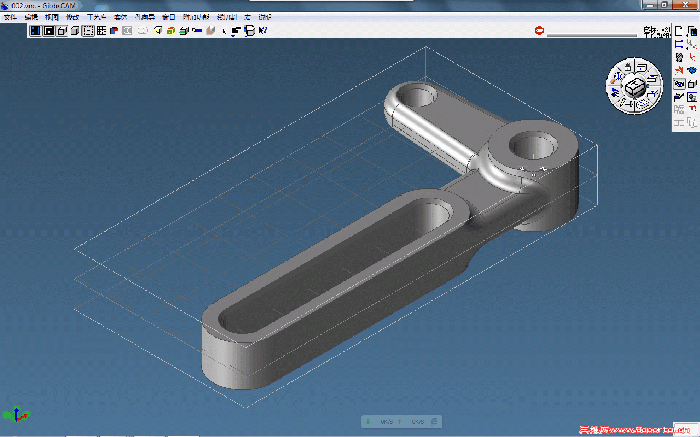Viewport: 700px width, 437px height.
Task: Open the 文件 menu
Action: 10,17
